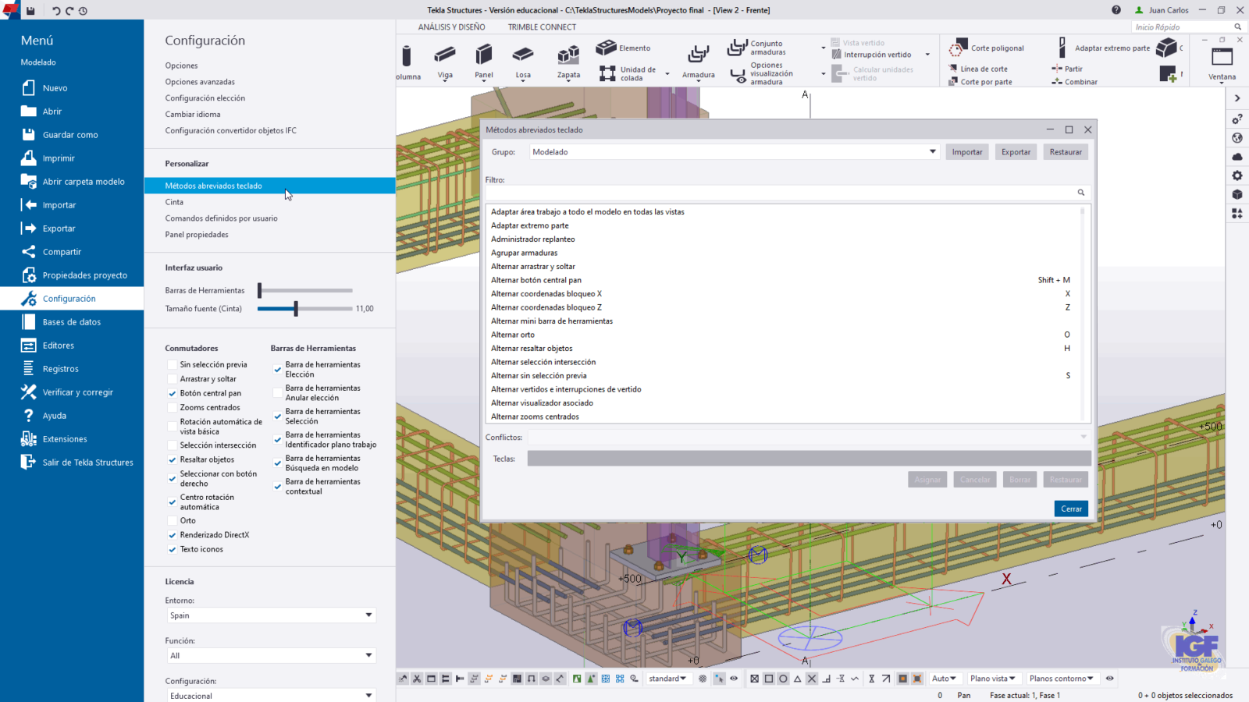Open the Grupo Modelado dropdown
Screen dimensions: 1249x702
(734, 152)
